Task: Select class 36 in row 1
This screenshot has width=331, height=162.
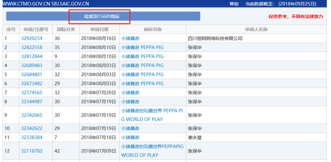Action: [57, 38]
